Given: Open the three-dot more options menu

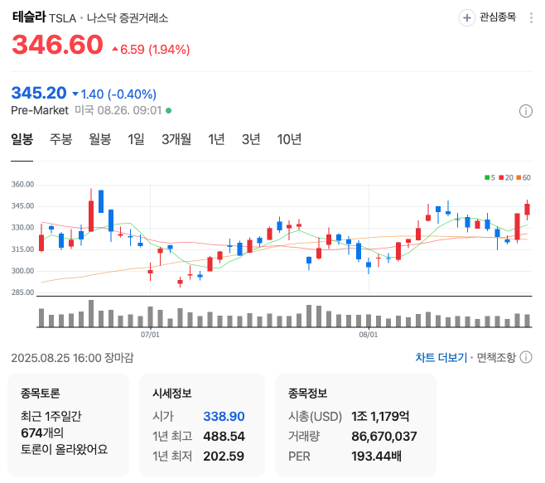Looking at the screenshot, I should point(531,17).
